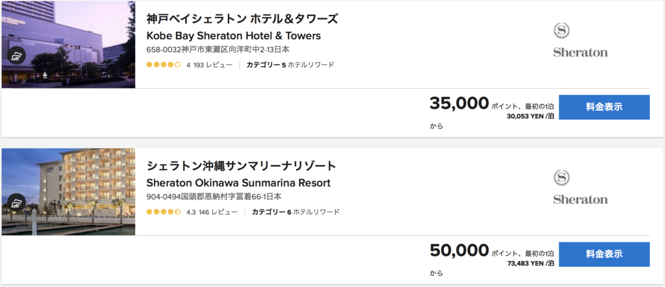
Task: Open photo gallery icon on Kobe Bay Sheraton image
Action: (17, 56)
